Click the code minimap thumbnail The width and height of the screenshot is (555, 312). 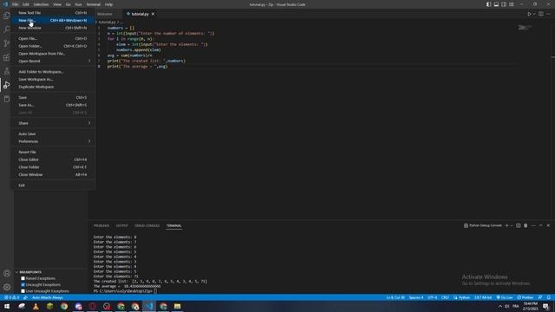coord(525,28)
